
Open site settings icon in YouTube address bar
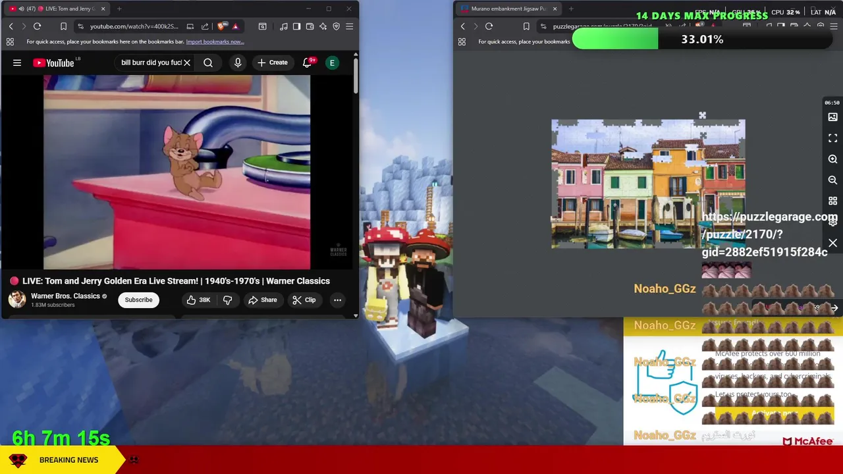80,26
